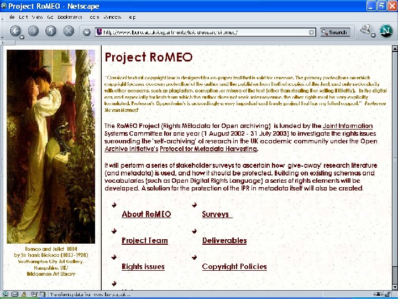The image size is (398, 299).
Task: Open the Tools menu
Action: (94, 17)
